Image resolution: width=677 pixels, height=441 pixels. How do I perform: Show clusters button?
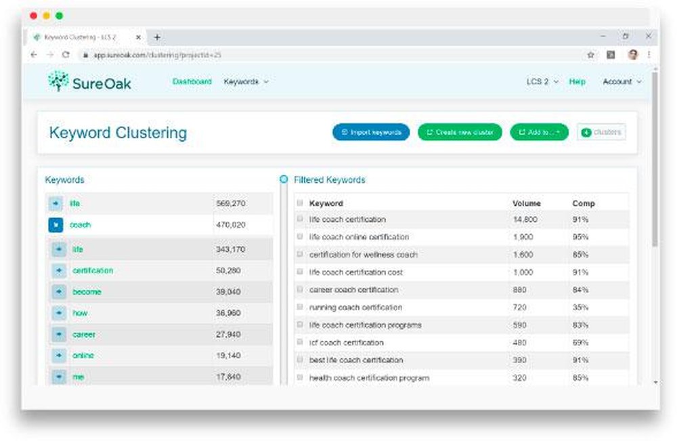pyautogui.click(x=601, y=132)
